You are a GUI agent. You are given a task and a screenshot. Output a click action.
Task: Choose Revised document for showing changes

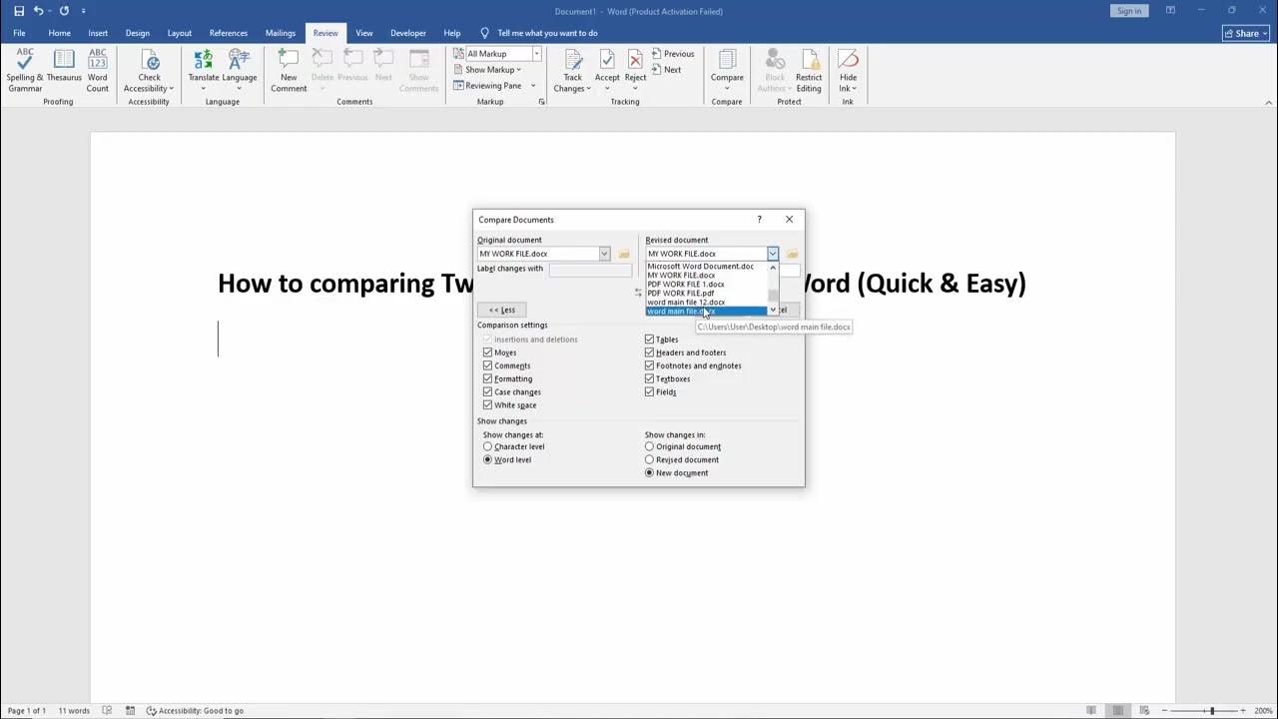[650, 459]
